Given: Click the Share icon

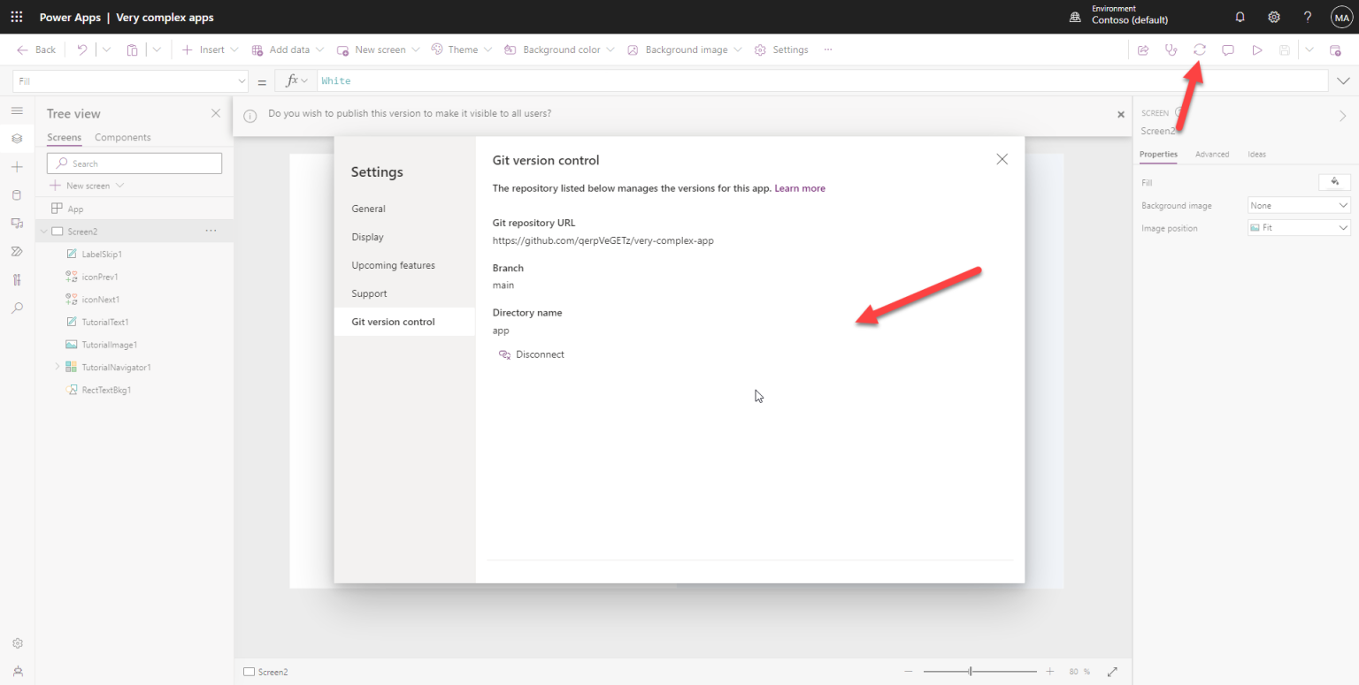Looking at the screenshot, I should pos(1143,49).
